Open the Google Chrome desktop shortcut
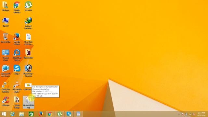Viewport: 208px width, 117px height. click(x=17, y=7)
